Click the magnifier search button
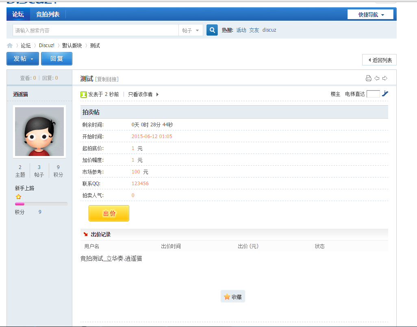Viewport: 417px width, 327px height. pyautogui.click(x=212, y=30)
